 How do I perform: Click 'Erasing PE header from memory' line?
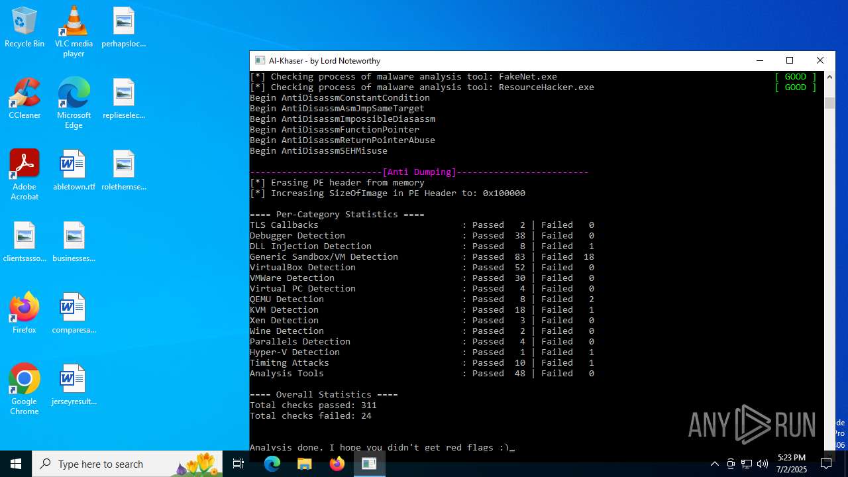point(337,183)
